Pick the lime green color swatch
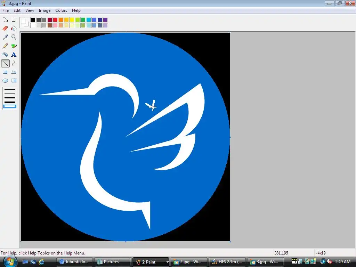Image resolution: width=356 pixels, height=267 pixels. tap(78, 20)
